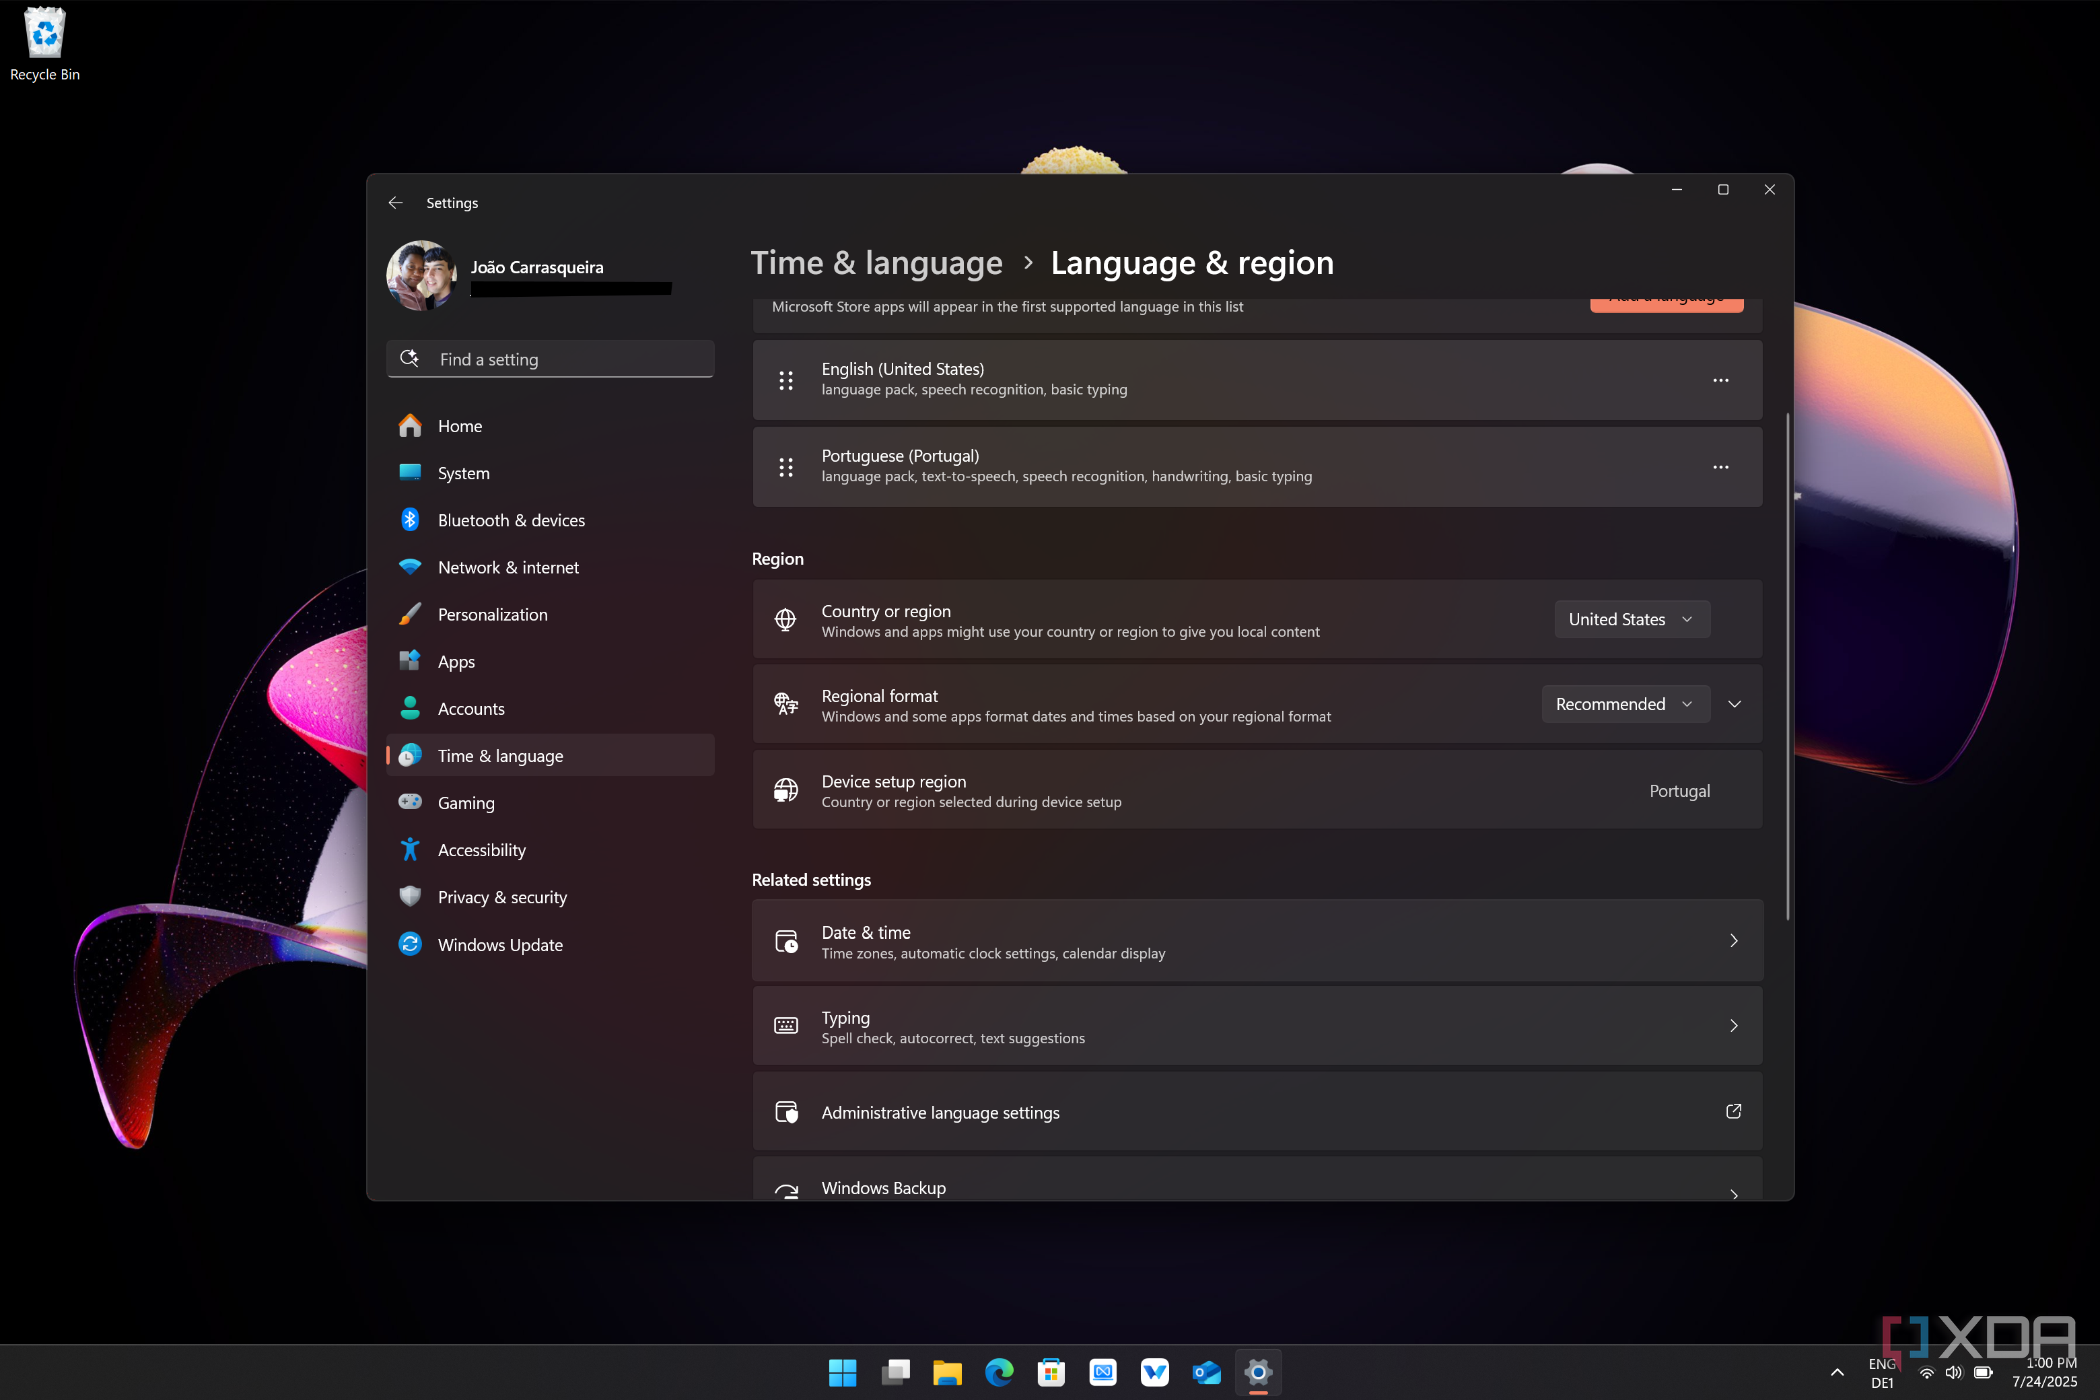Click the Windows Start button
2100x1400 pixels.
pos(842,1372)
